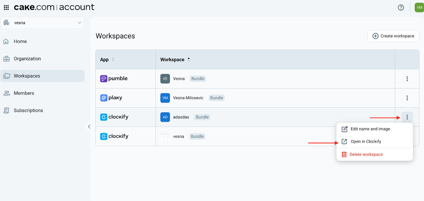Open the help question mark icon
The image size is (424, 201).
pyautogui.click(x=401, y=7)
